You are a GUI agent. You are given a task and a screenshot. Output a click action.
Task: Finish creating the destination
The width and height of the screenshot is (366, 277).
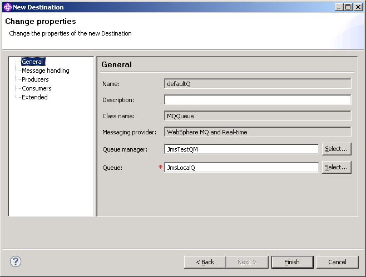coord(292,262)
